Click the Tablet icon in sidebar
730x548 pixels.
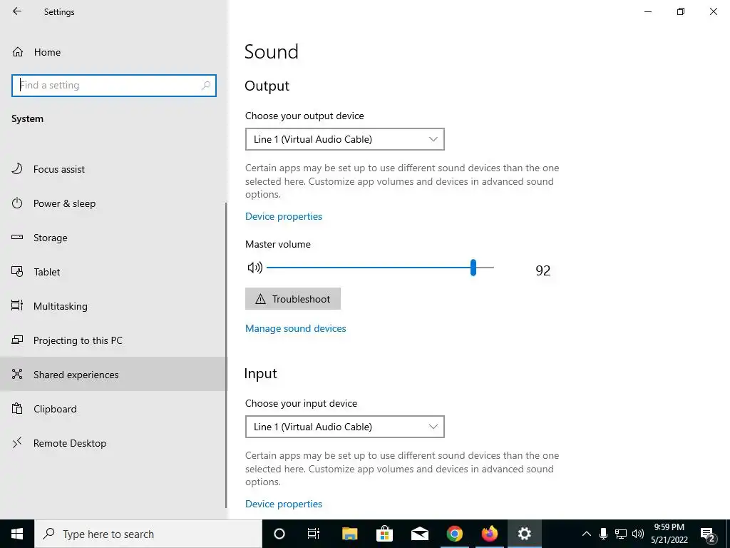pyautogui.click(x=17, y=271)
